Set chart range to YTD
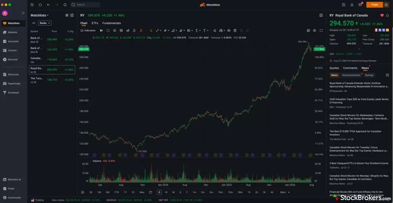 [x=117, y=192]
